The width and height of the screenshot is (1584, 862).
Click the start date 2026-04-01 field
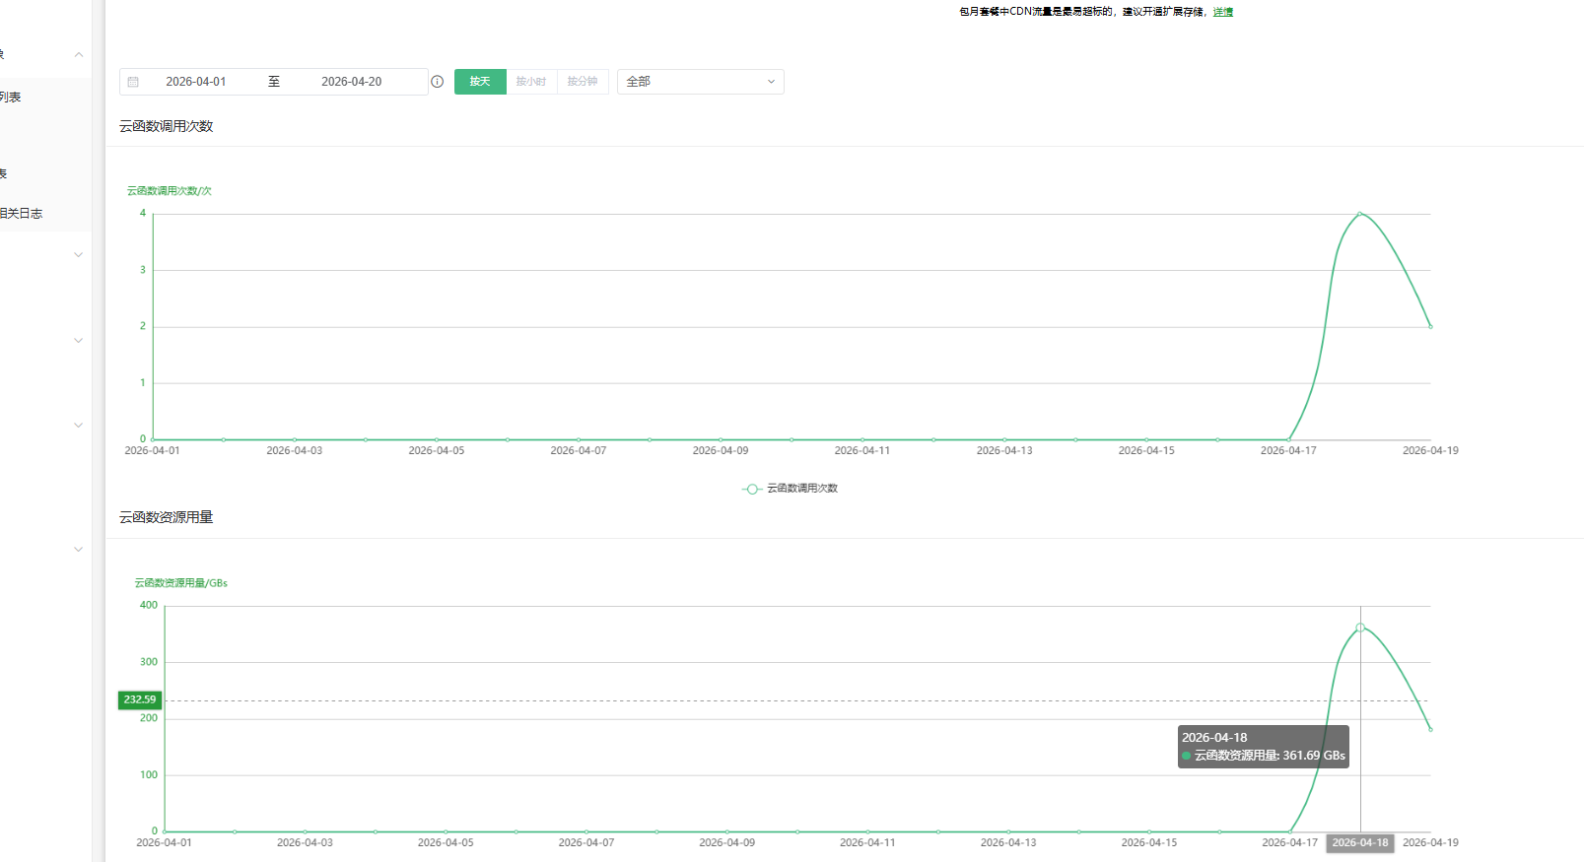pyautogui.click(x=195, y=82)
